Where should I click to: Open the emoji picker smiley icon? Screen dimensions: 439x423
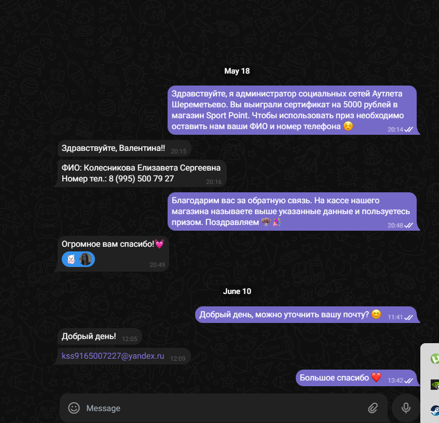(x=74, y=408)
